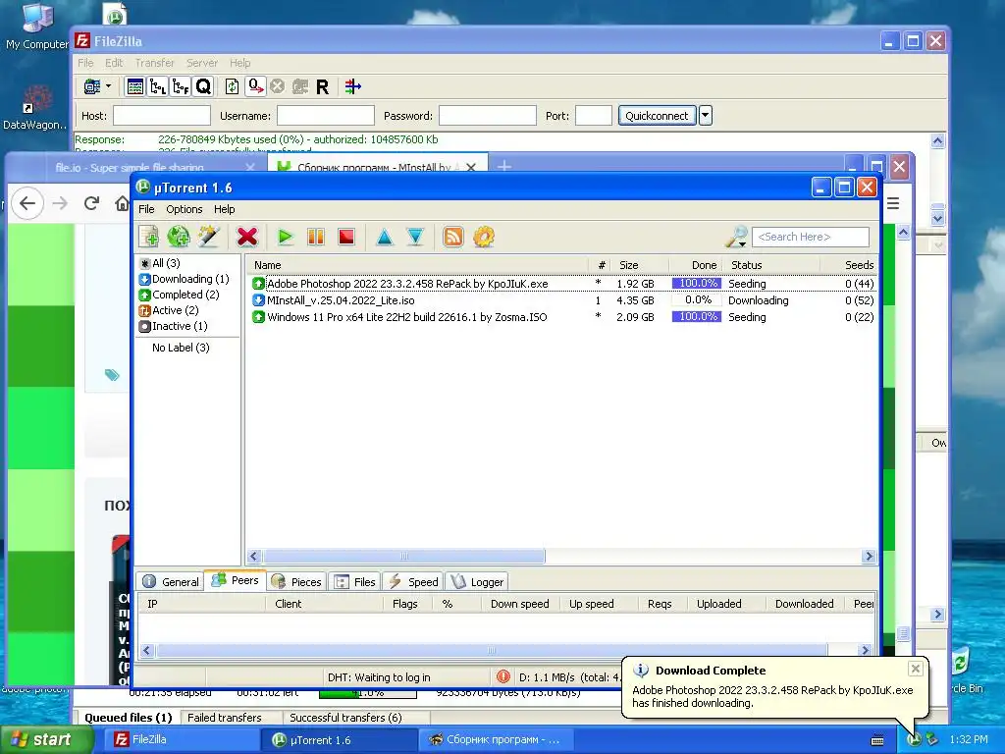Toggle FileZilla transfer queue Q icon

pyautogui.click(x=203, y=86)
